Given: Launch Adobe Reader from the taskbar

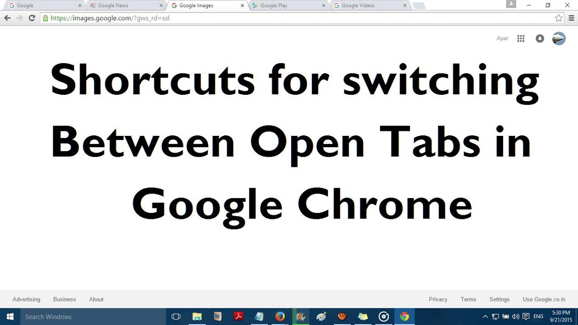Looking at the screenshot, I should 238,317.
